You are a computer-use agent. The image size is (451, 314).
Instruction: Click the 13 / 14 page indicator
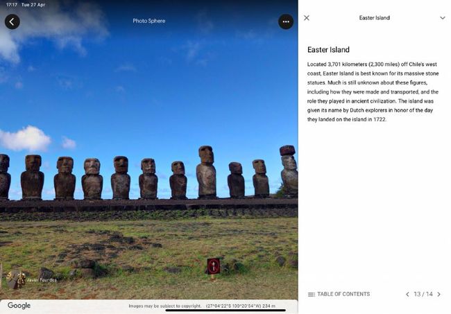coord(423,294)
